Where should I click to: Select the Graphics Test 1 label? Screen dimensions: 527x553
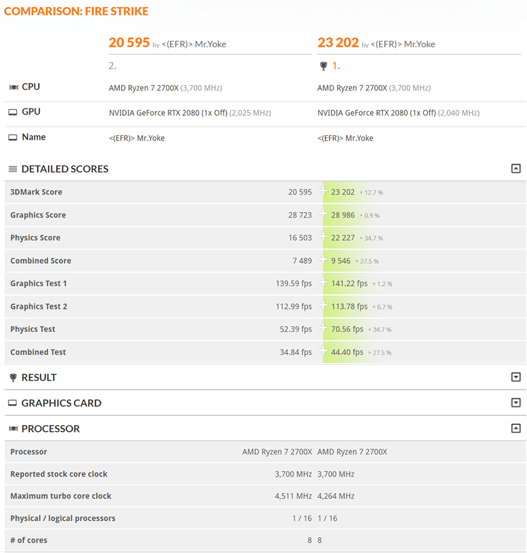coord(39,283)
